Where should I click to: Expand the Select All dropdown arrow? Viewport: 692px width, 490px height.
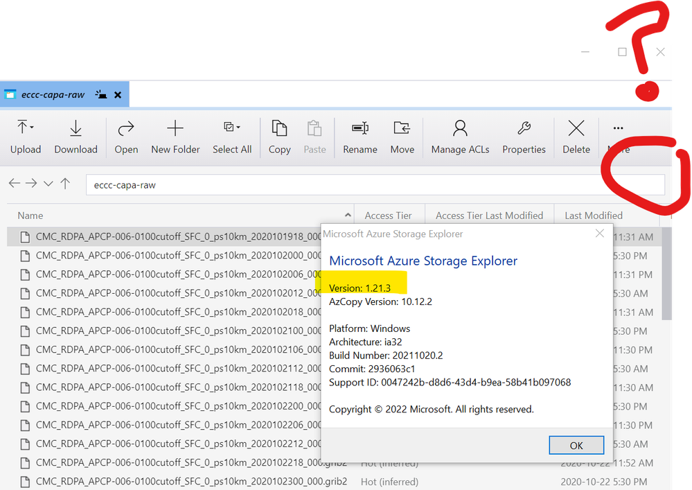pyautogui.click(x=238, y=128)
